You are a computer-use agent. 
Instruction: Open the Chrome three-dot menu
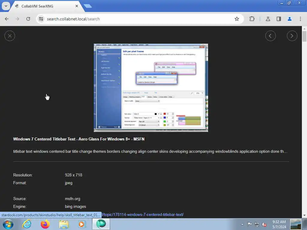pos(300,19)
